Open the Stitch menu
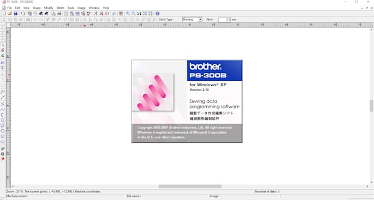This screenshot has width=374, height=200. point(60,8)
